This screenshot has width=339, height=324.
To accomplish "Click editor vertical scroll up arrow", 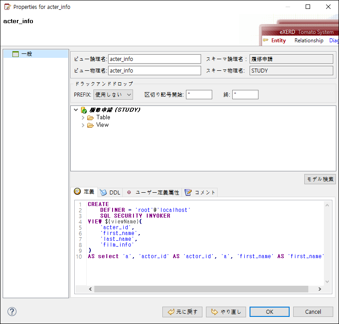I will pyautogui.click(x=327, y=205).
